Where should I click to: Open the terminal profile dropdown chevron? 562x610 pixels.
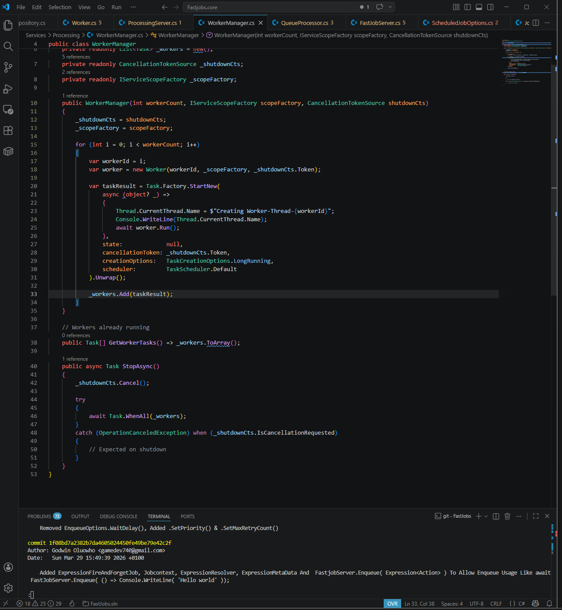pyautogui.click(x=486, y=516)
